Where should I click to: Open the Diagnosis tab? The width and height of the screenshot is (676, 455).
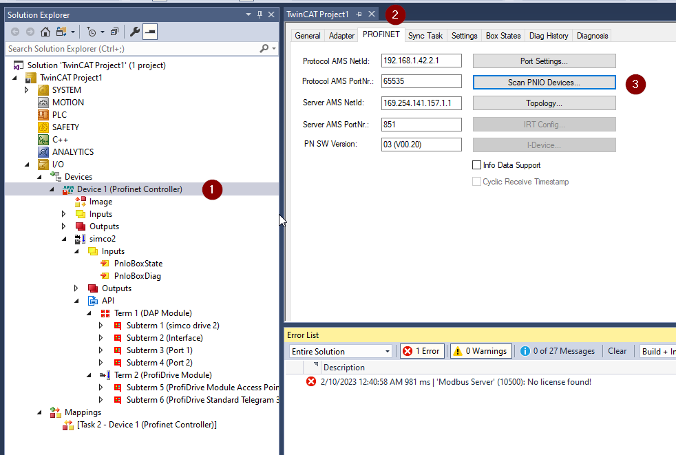(x=593, y=36)
